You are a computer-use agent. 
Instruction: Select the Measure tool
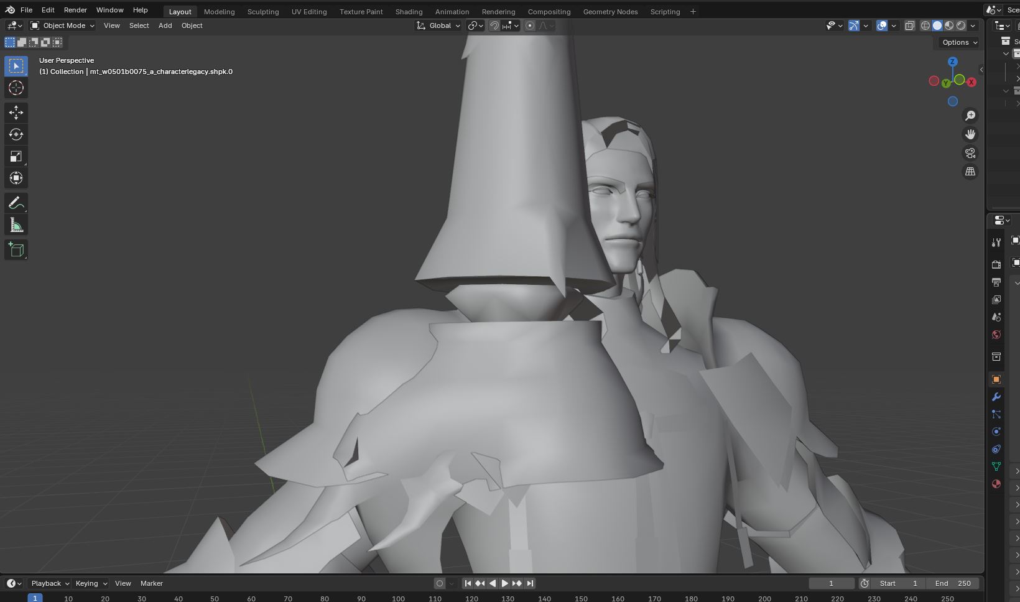16,225
